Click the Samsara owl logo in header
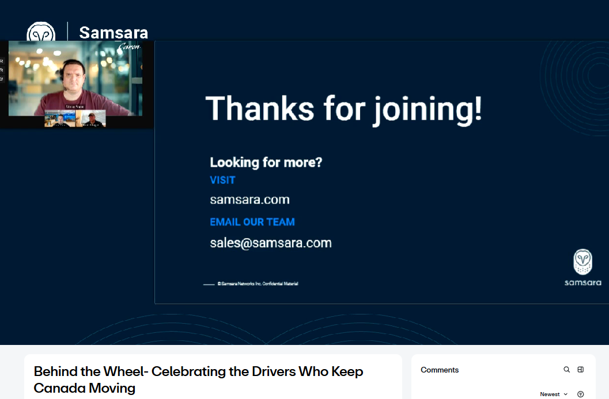 click(x=41, y=33)
